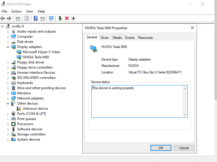Click Cancel in Properties dialog

184,148
